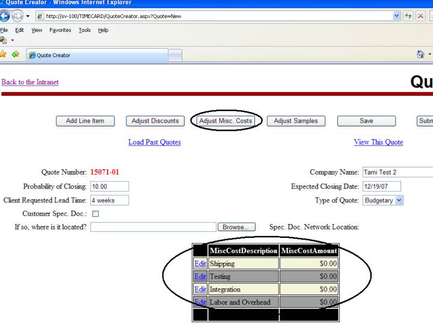The width and height of the screenshot is (433, 327).
Task: Open the Tools menu
Action: tap(83, 30)
